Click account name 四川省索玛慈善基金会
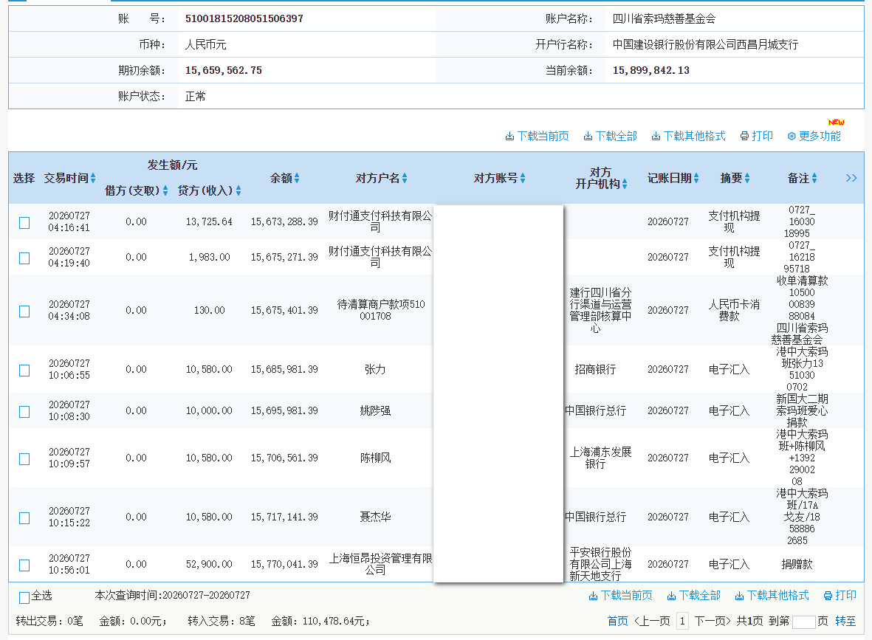872x640 pixels. click(664, 19)
